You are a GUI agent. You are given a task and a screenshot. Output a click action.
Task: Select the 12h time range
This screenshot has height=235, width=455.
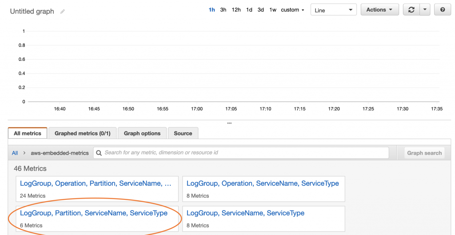pyautogui.click(x=236, y=10)
